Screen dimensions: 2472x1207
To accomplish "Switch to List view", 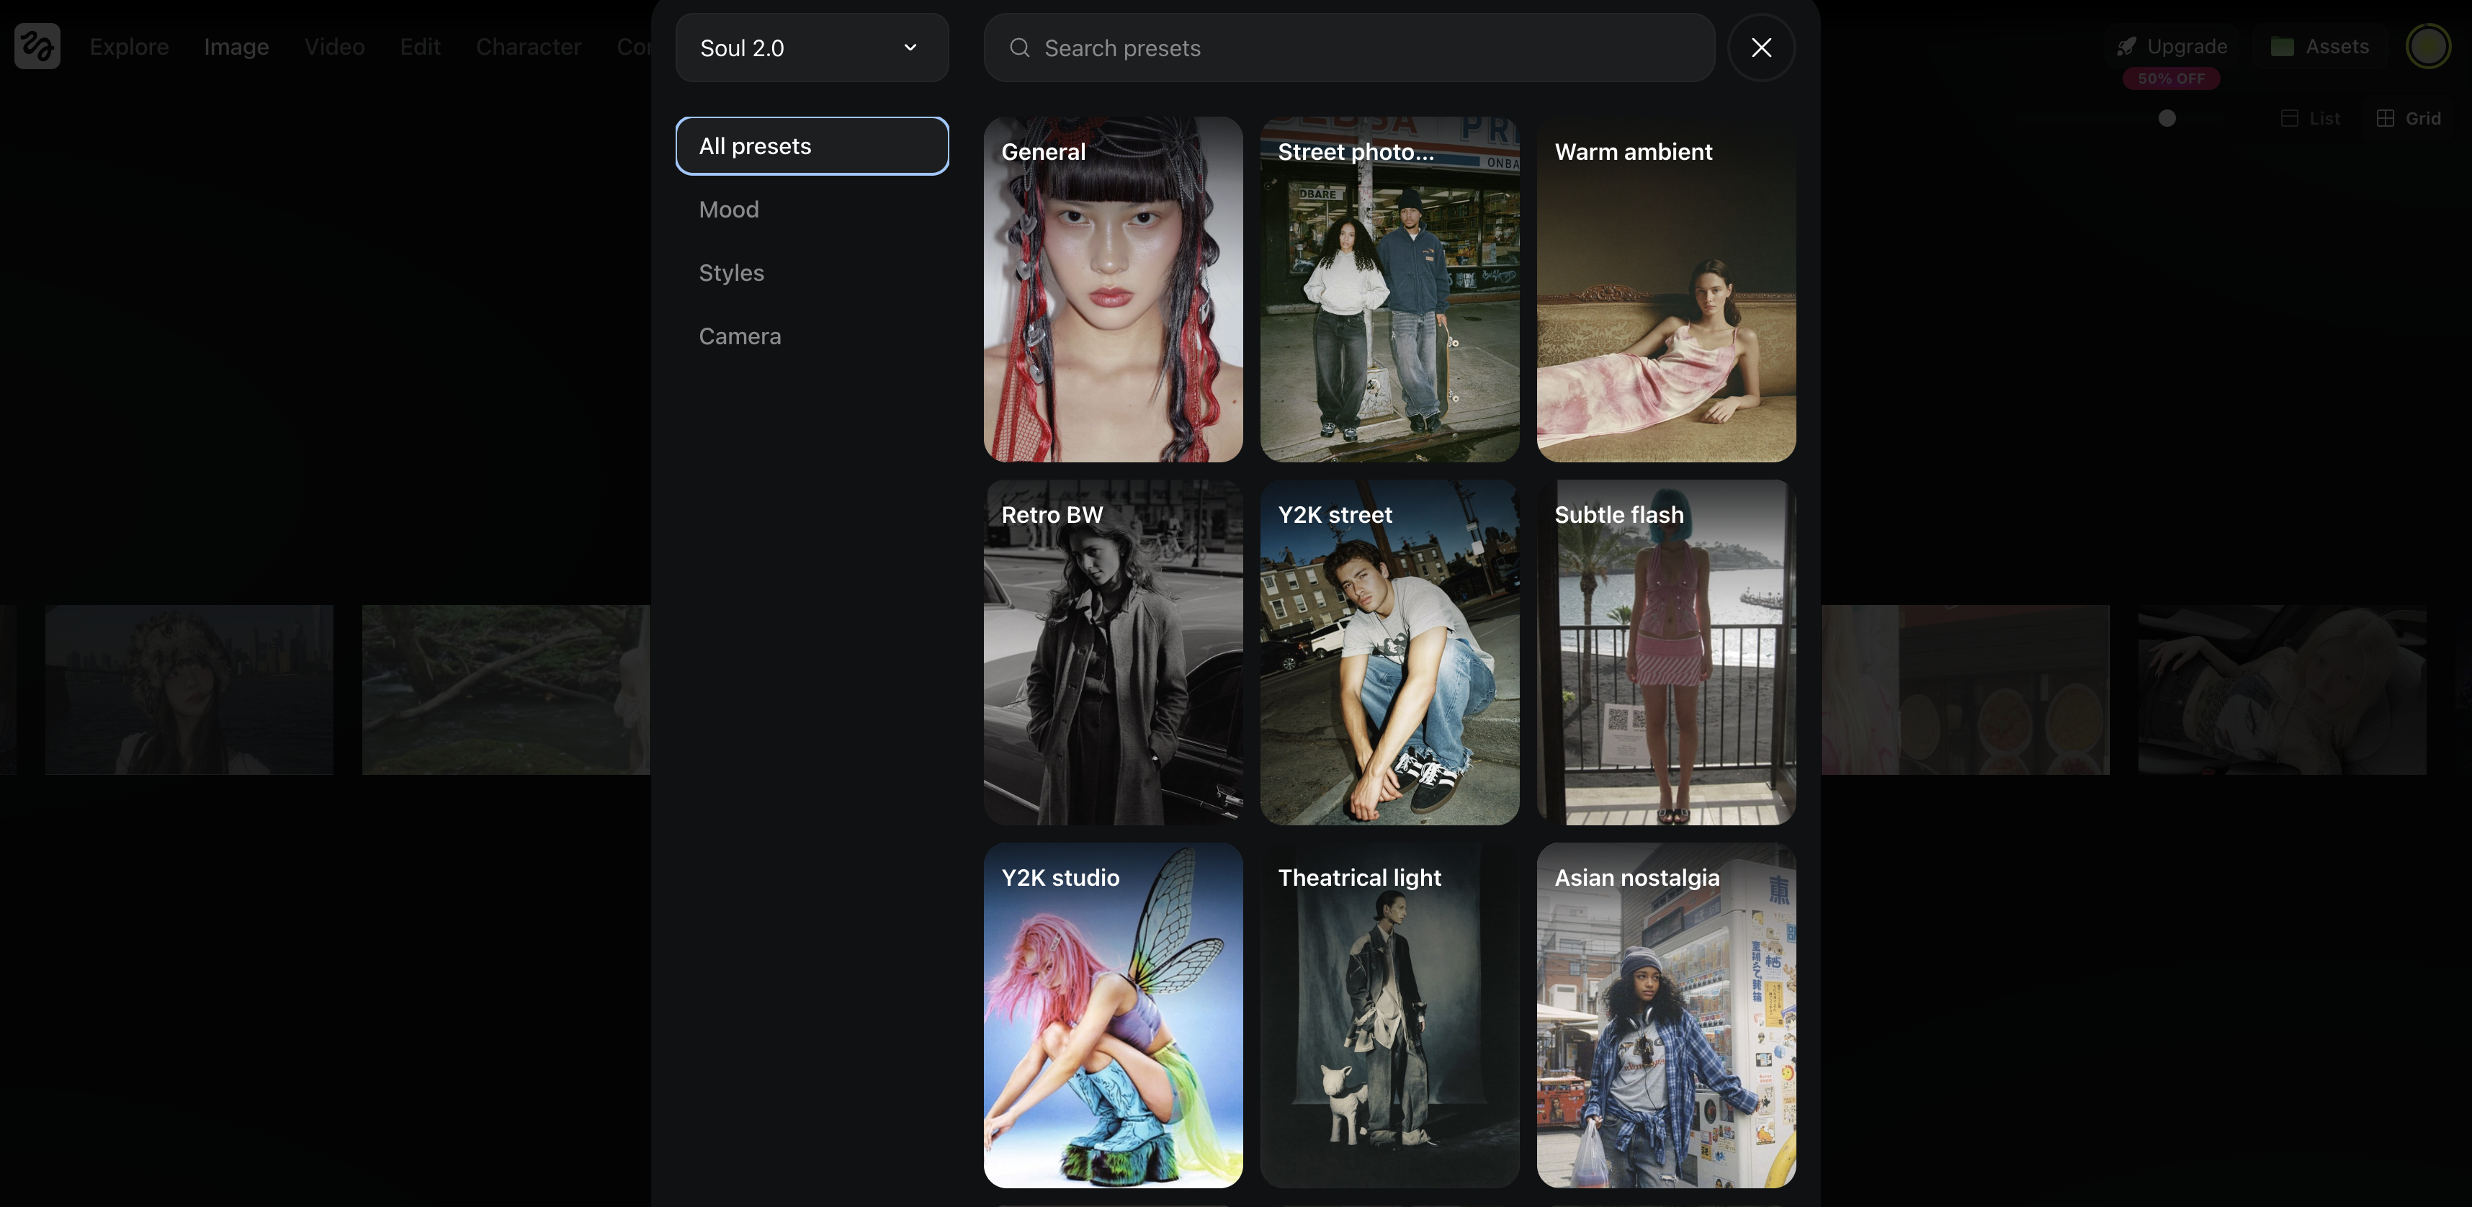I will click(2310, 118).
